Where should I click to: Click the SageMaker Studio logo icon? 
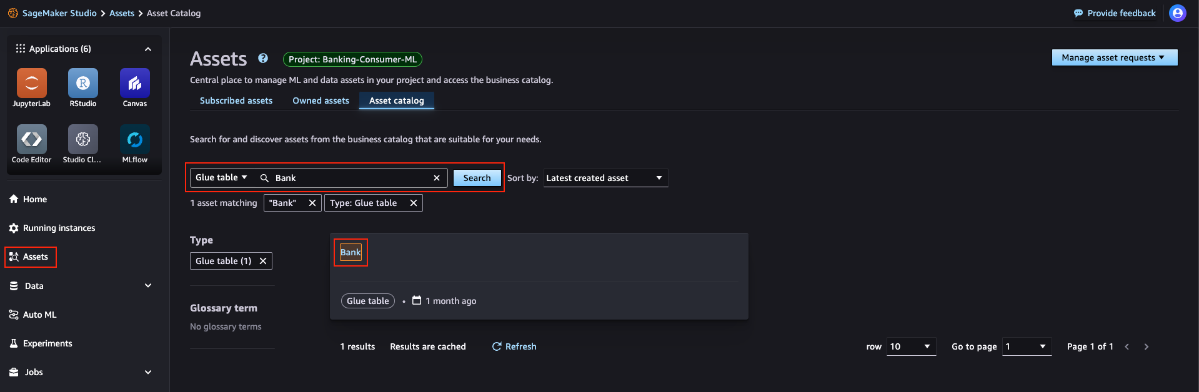pos(13,13)
